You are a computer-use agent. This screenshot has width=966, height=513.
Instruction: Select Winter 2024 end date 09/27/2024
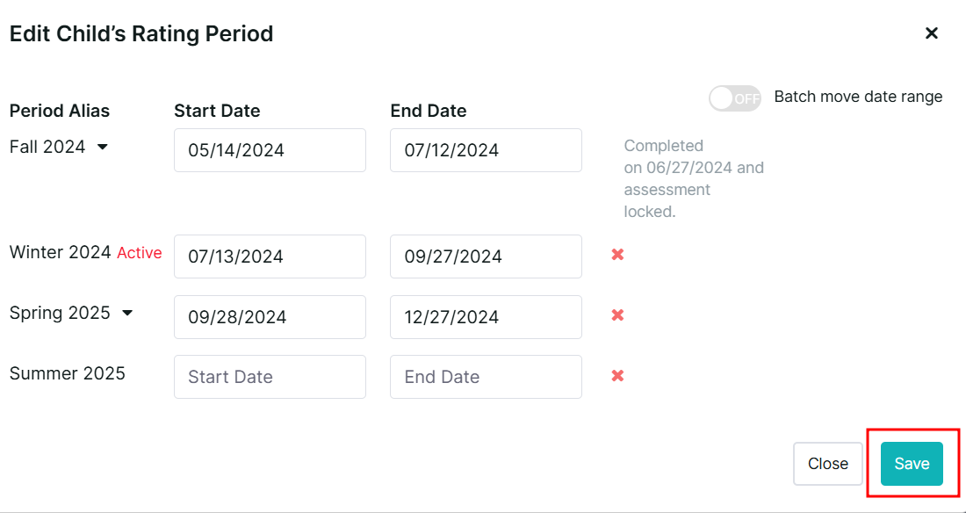point(486,256)
